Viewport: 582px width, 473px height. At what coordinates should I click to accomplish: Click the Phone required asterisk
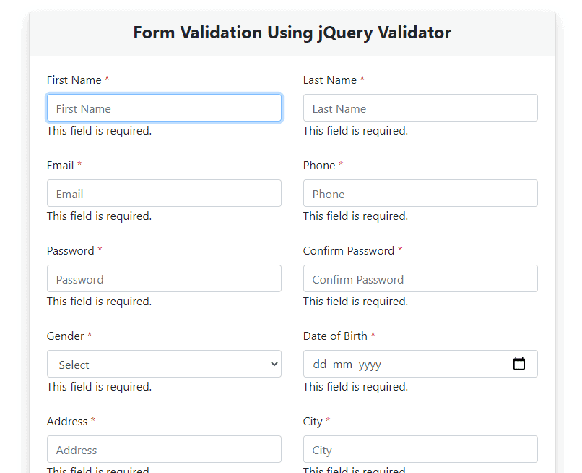[x=340, y=165]
